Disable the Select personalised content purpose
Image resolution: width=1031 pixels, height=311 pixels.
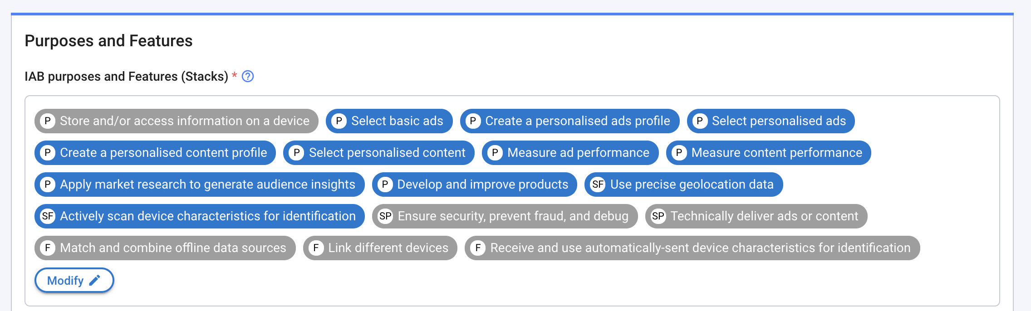378,153
